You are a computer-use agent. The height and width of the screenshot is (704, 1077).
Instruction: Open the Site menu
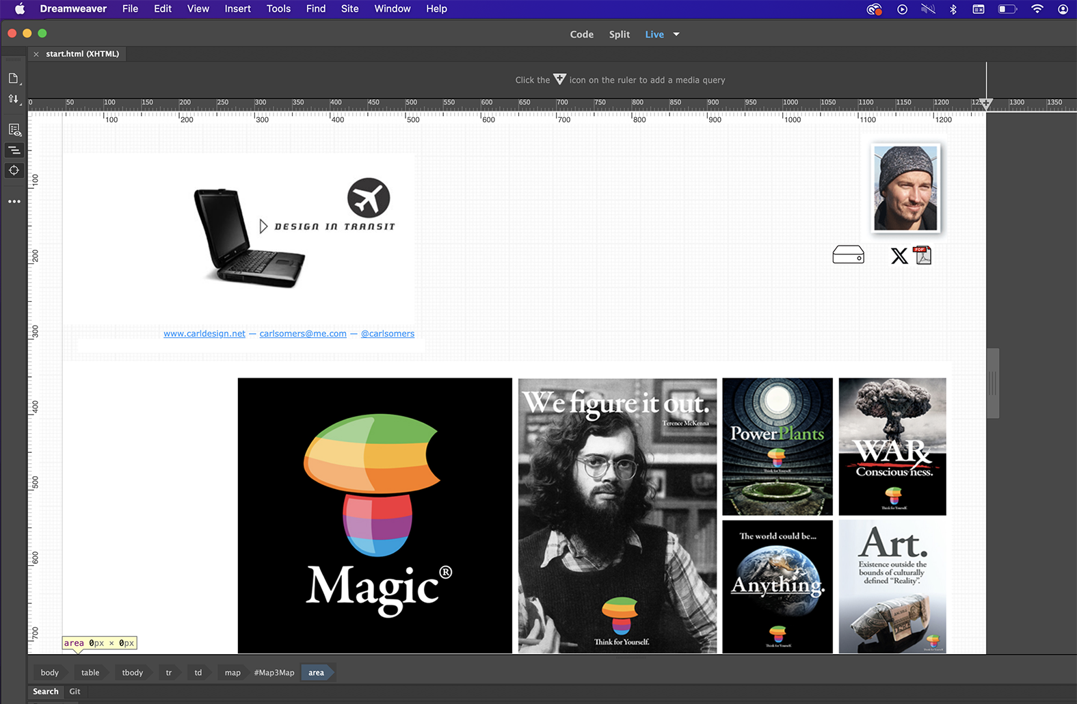coord(349,9)
